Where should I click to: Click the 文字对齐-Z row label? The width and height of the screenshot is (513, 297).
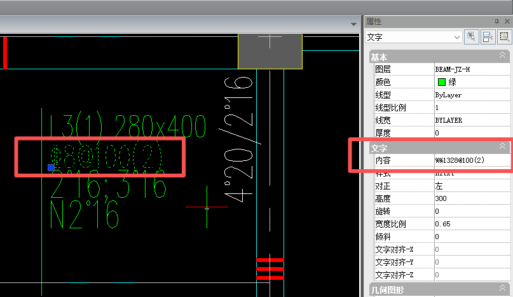click(x=394, y=275)
